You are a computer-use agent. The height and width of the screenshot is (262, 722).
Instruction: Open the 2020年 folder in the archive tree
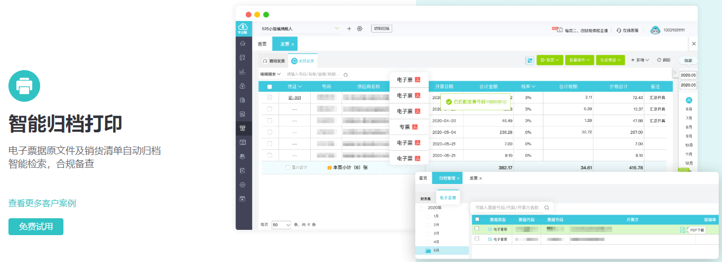coord(431,208)
